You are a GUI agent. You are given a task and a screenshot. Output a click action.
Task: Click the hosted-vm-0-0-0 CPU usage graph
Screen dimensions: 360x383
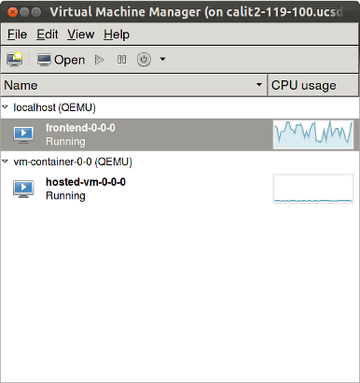tap(313, 189)
